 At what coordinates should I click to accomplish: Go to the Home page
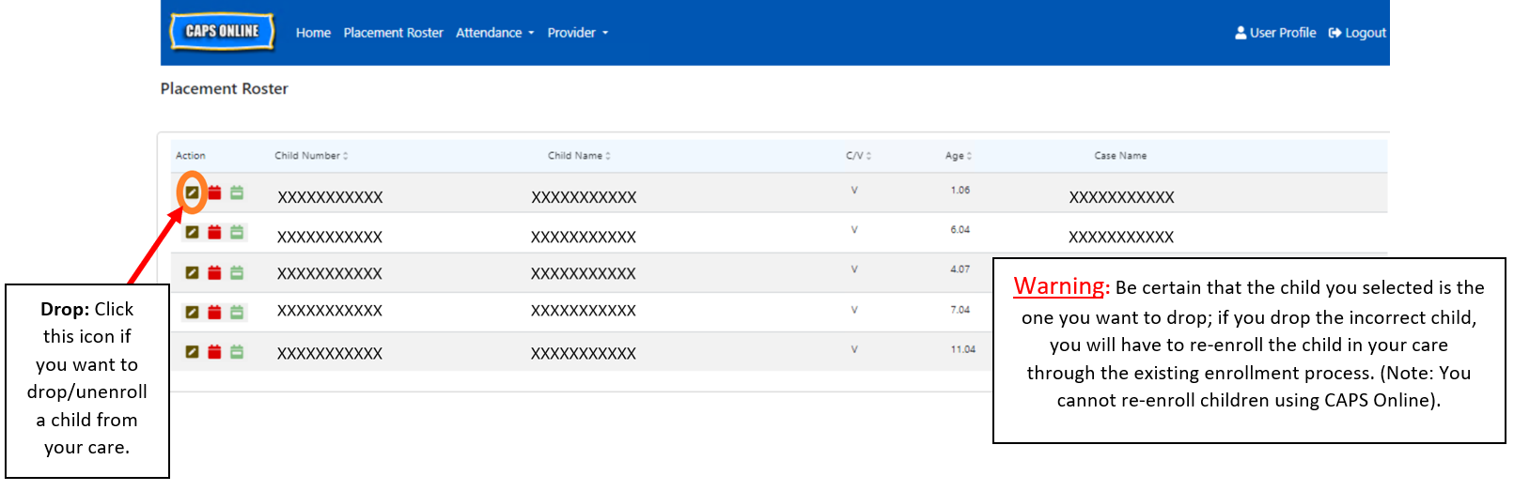click(313, 33)
